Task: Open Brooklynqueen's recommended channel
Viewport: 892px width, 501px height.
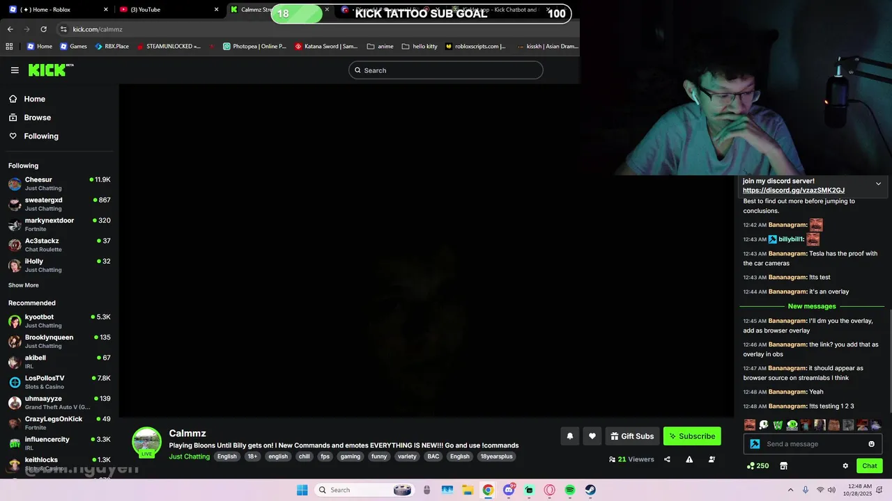Action: click(x=59, y=341)
